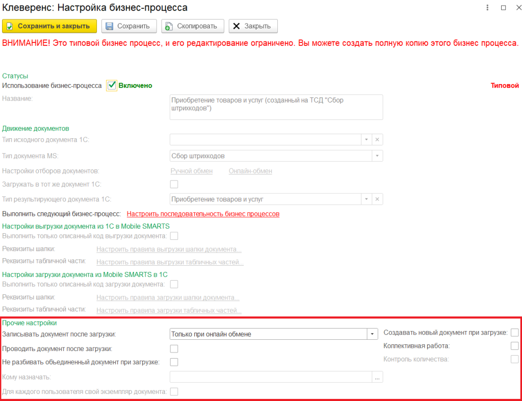
Task: Click the 'Сохранить' button
Action: tap(129, 27)
